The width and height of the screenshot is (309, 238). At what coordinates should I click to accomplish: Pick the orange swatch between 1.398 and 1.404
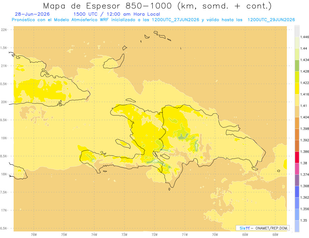(x=297, y=123)
